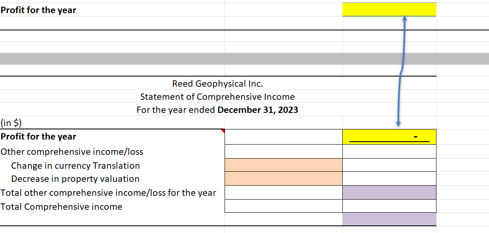The width and height of the screenshot is (489, 233).
Task: Select 'Total other comprehensive income/loss for the year'
Action: (108, 193)
